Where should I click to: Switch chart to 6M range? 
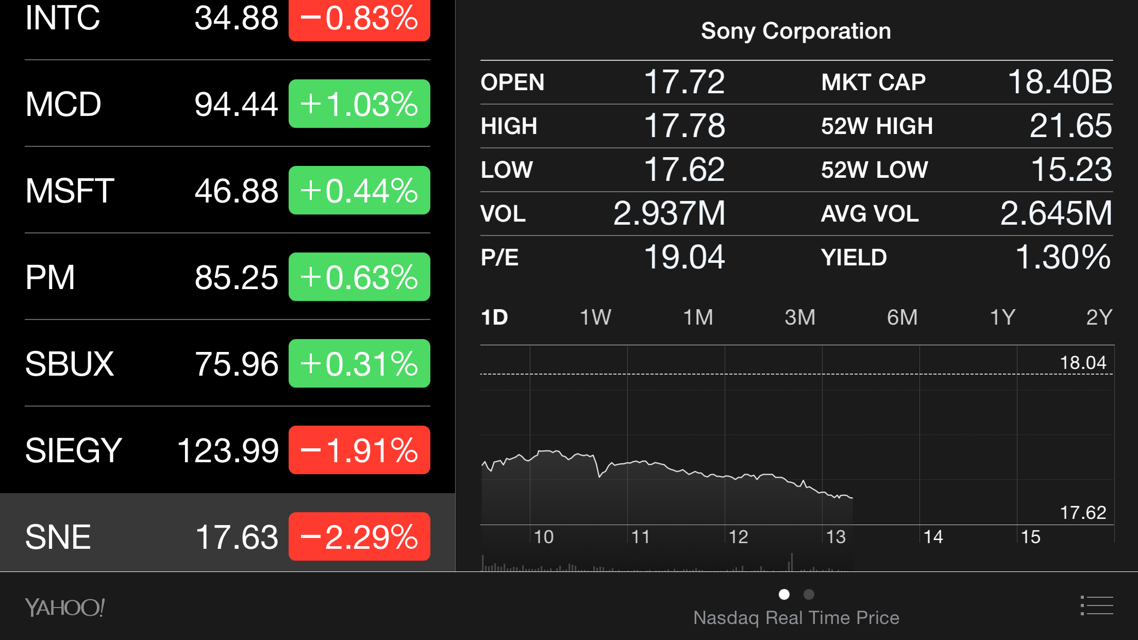click(902, 317)
